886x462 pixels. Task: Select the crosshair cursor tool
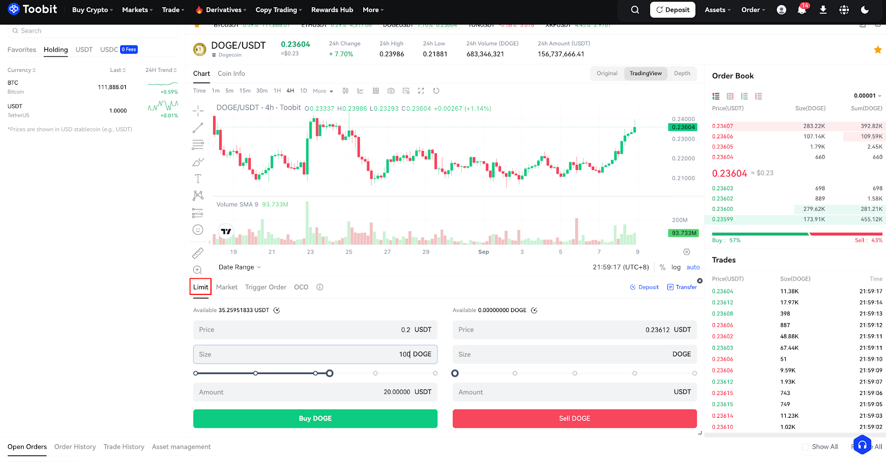pos(198,111)
